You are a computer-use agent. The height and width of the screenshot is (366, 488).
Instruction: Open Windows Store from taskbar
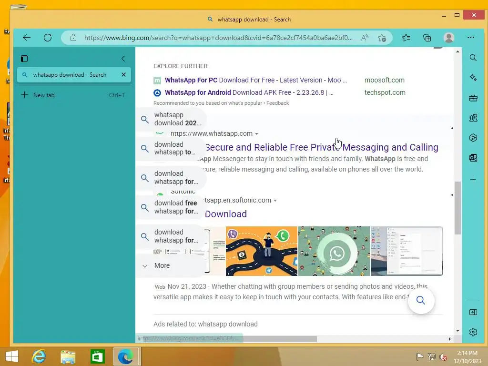(97, 356)
